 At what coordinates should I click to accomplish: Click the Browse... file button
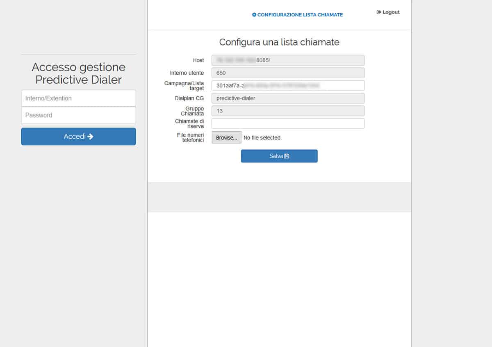(226, 137)
